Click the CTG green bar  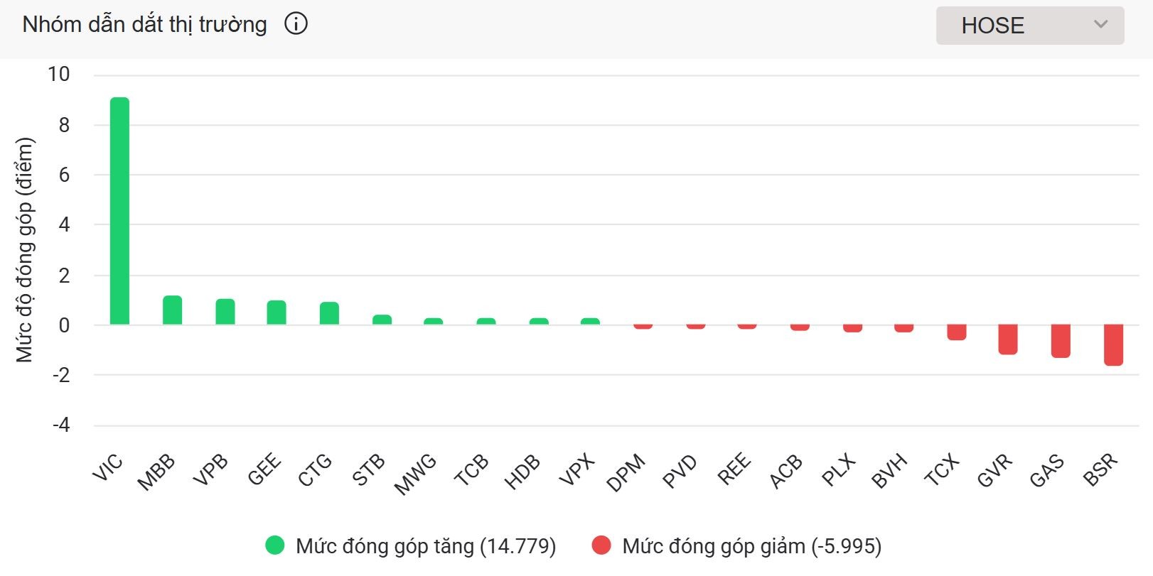click(329, 313)
